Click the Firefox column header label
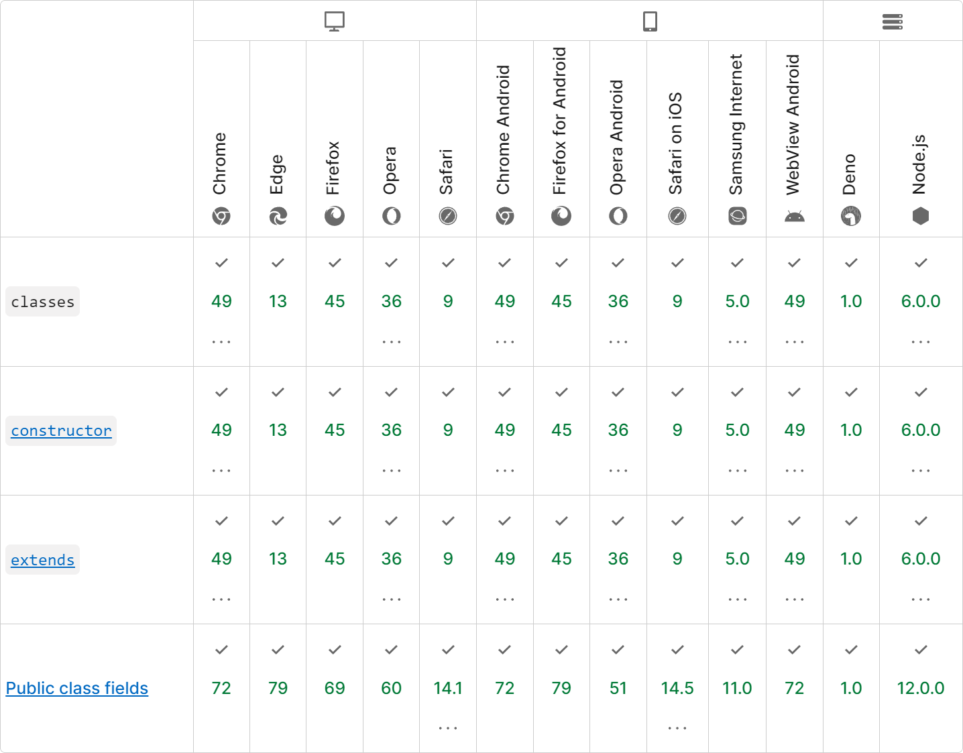The width and height of the screenshot is (963, 753). (333, 168)
